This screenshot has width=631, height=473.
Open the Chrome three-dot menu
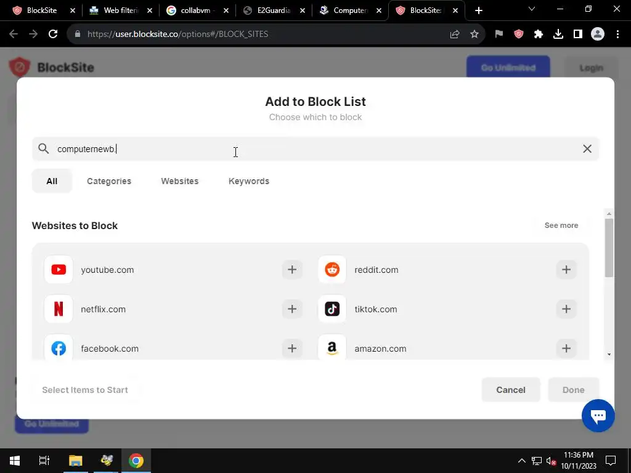click(x=617, y=34)
